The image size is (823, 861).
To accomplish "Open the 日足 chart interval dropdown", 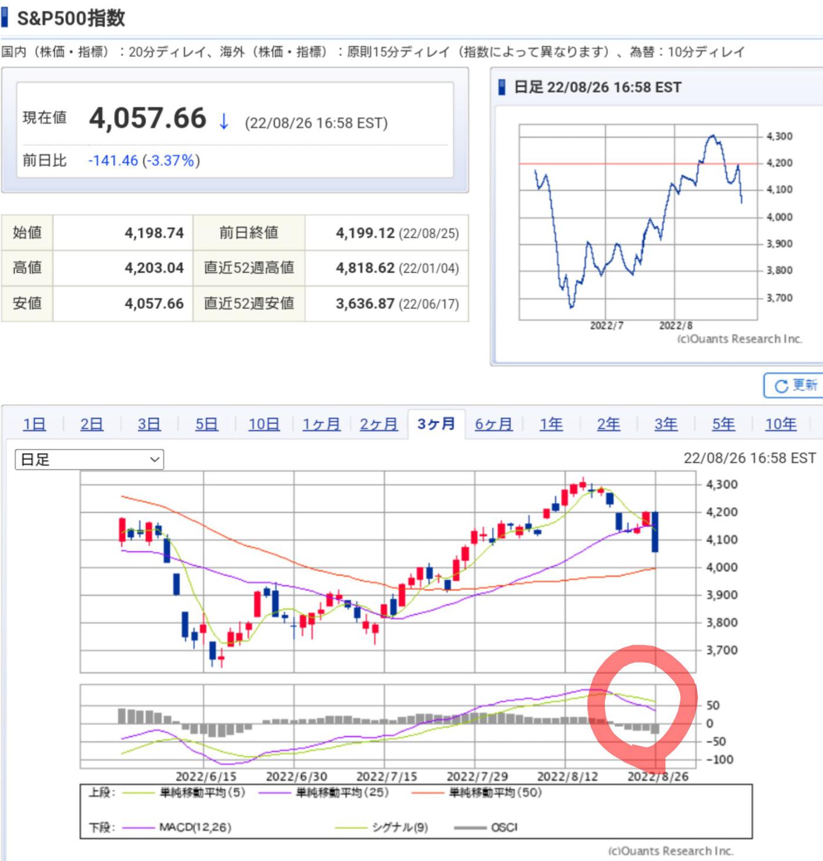I will coord(89,460).
